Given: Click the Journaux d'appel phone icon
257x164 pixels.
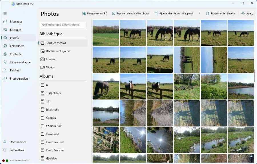Looking at the screenshot, I should coord(5,62).
